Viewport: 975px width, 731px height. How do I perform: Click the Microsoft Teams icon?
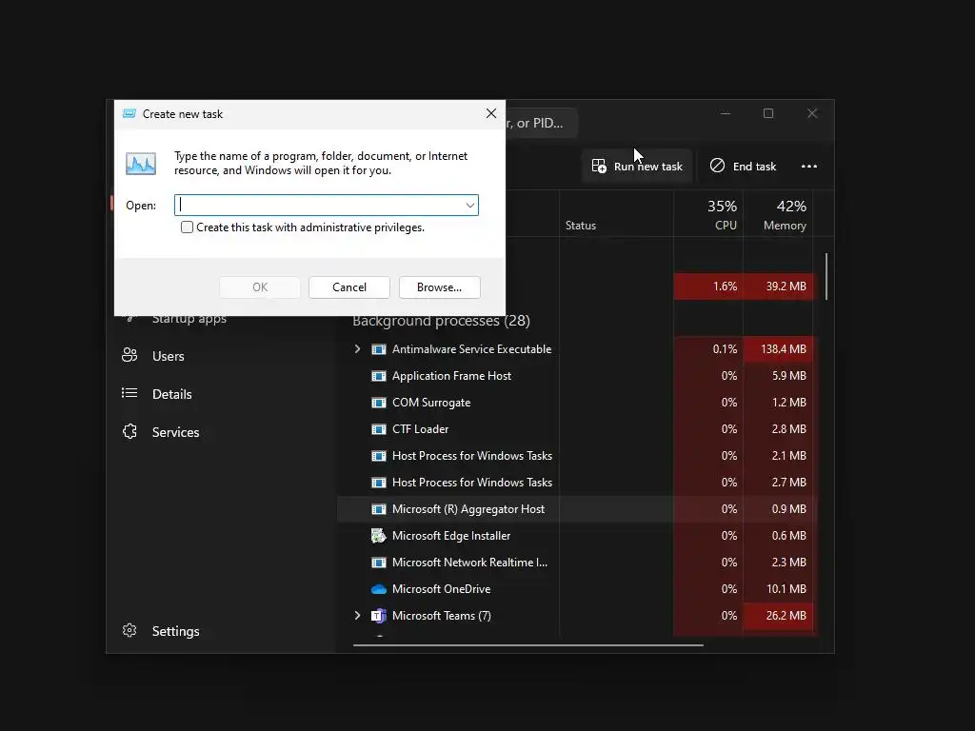tap(379, 616)
